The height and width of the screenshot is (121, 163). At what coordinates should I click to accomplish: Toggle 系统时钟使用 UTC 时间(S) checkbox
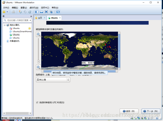(x=37, y=102)
